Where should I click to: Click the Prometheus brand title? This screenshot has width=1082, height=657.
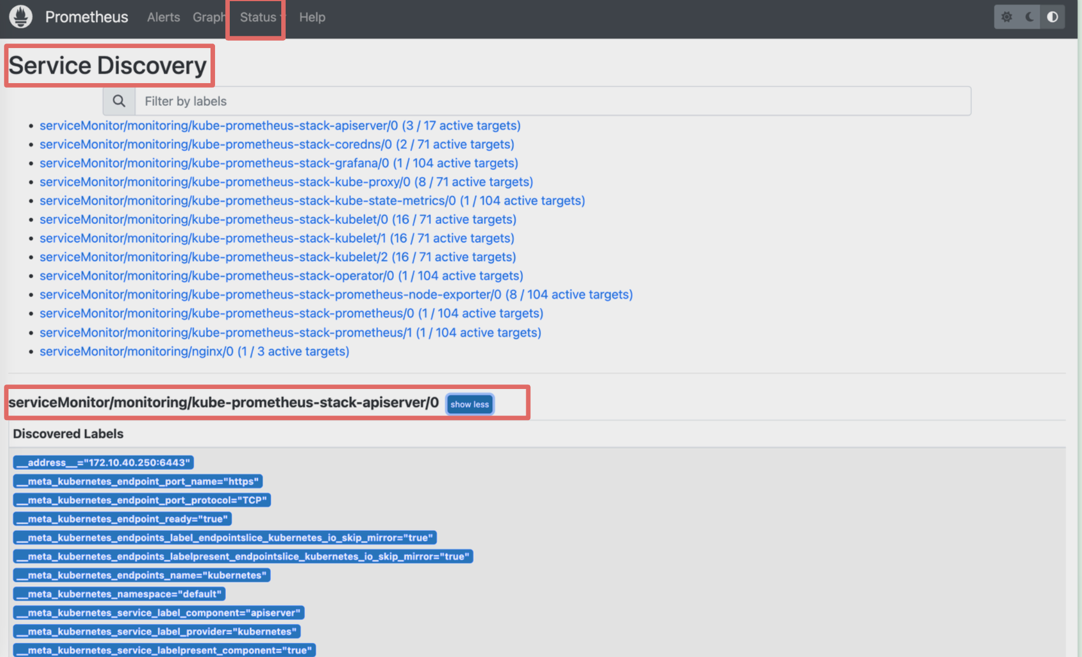[x=87, y=17]
